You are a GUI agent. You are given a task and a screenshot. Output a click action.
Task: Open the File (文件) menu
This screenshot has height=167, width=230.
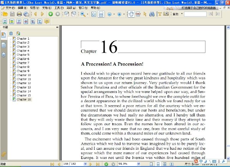10,8
